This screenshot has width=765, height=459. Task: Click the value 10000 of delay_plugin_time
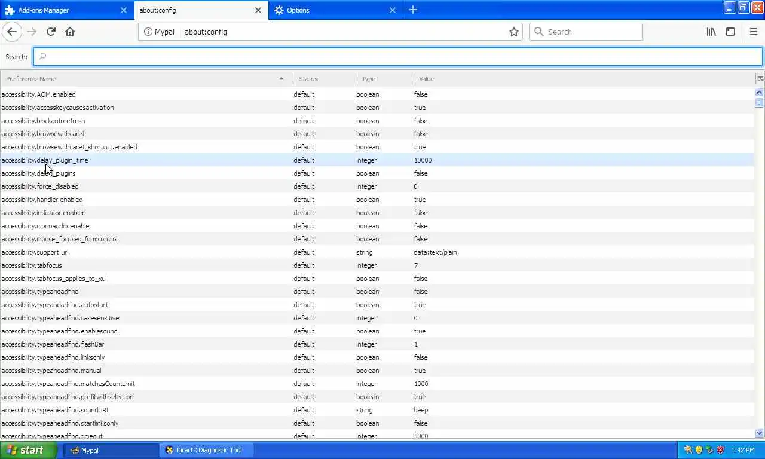(x=423, y=160)
